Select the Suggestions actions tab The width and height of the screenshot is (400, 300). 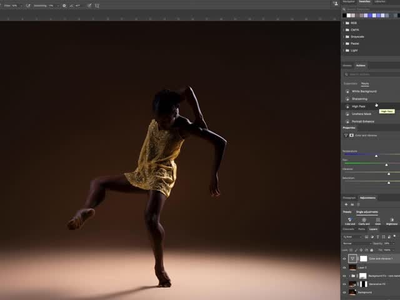[351, 84]
